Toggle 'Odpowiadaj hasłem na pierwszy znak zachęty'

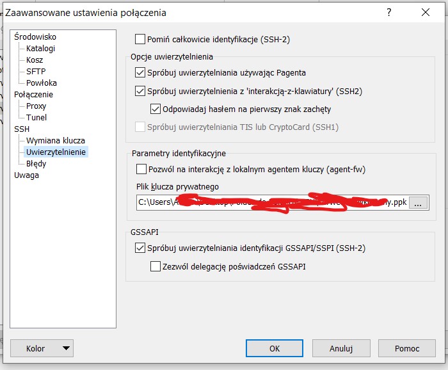156,109
